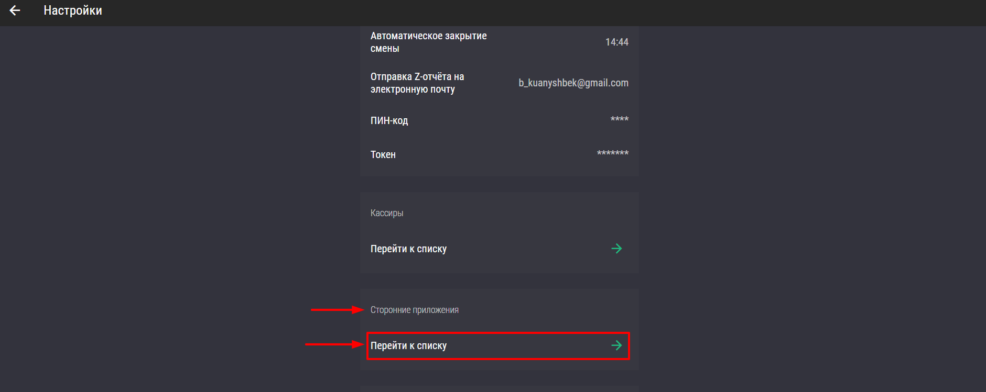Click the Настройки page title
This screenshot has width=986, height=392.
tap(73, 10)
